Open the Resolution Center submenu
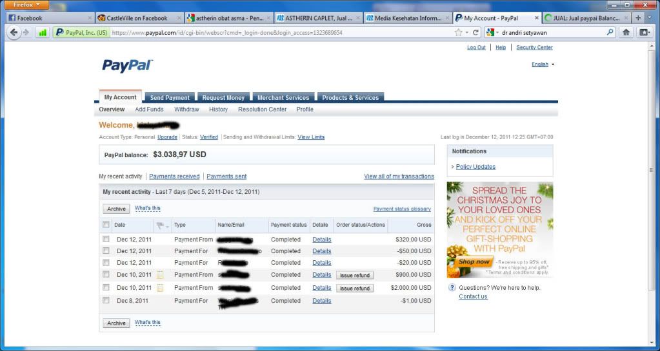The width and height of the screenshot is (660, 351). pos(262,109)
